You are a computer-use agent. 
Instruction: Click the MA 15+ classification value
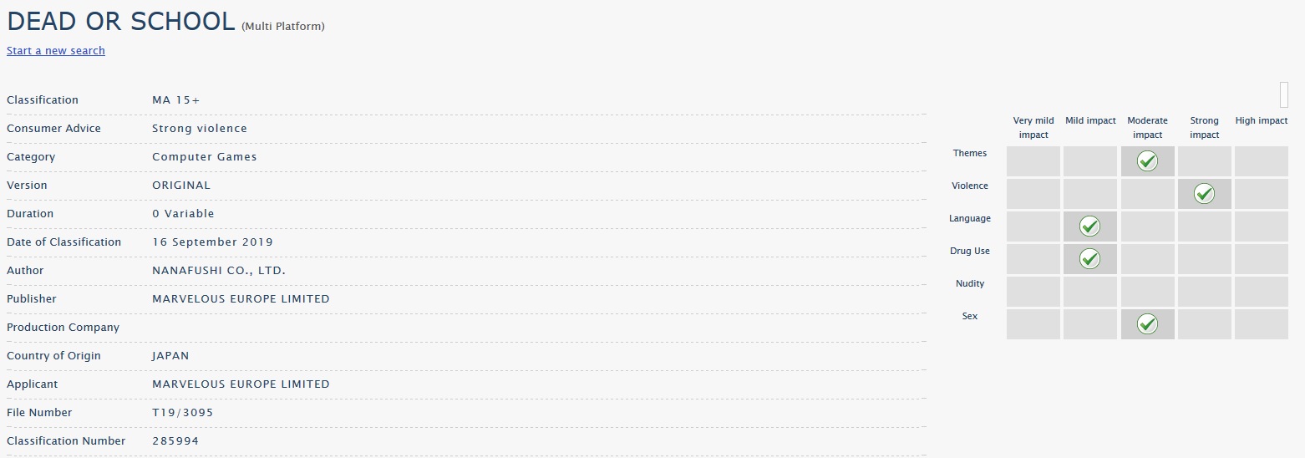[x=176, y=100]
